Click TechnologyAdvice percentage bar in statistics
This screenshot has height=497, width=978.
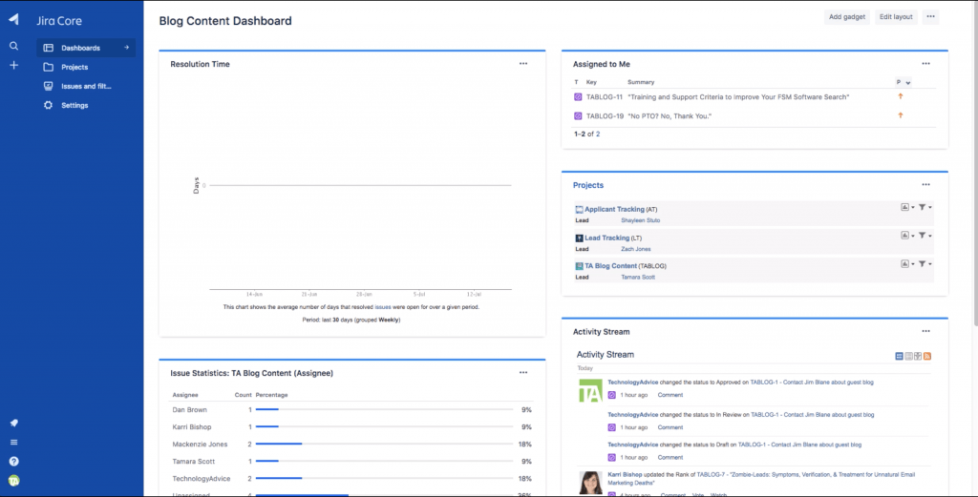click(x=384, y=478)
